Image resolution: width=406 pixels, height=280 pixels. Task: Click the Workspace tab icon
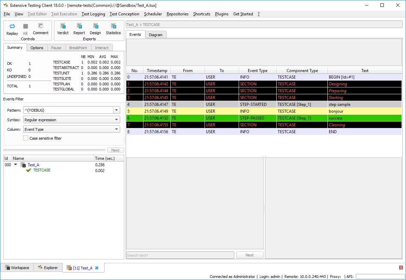tap(7, 267)
